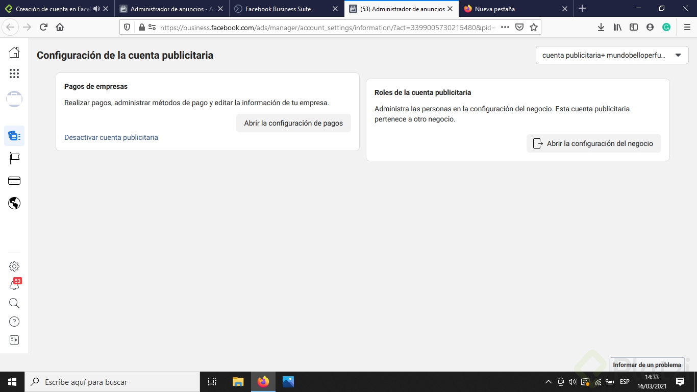The width and height of the screenshot is (697, 392).
Task: Close the Facebook Business Suite tab
Action: click(335, 9)
